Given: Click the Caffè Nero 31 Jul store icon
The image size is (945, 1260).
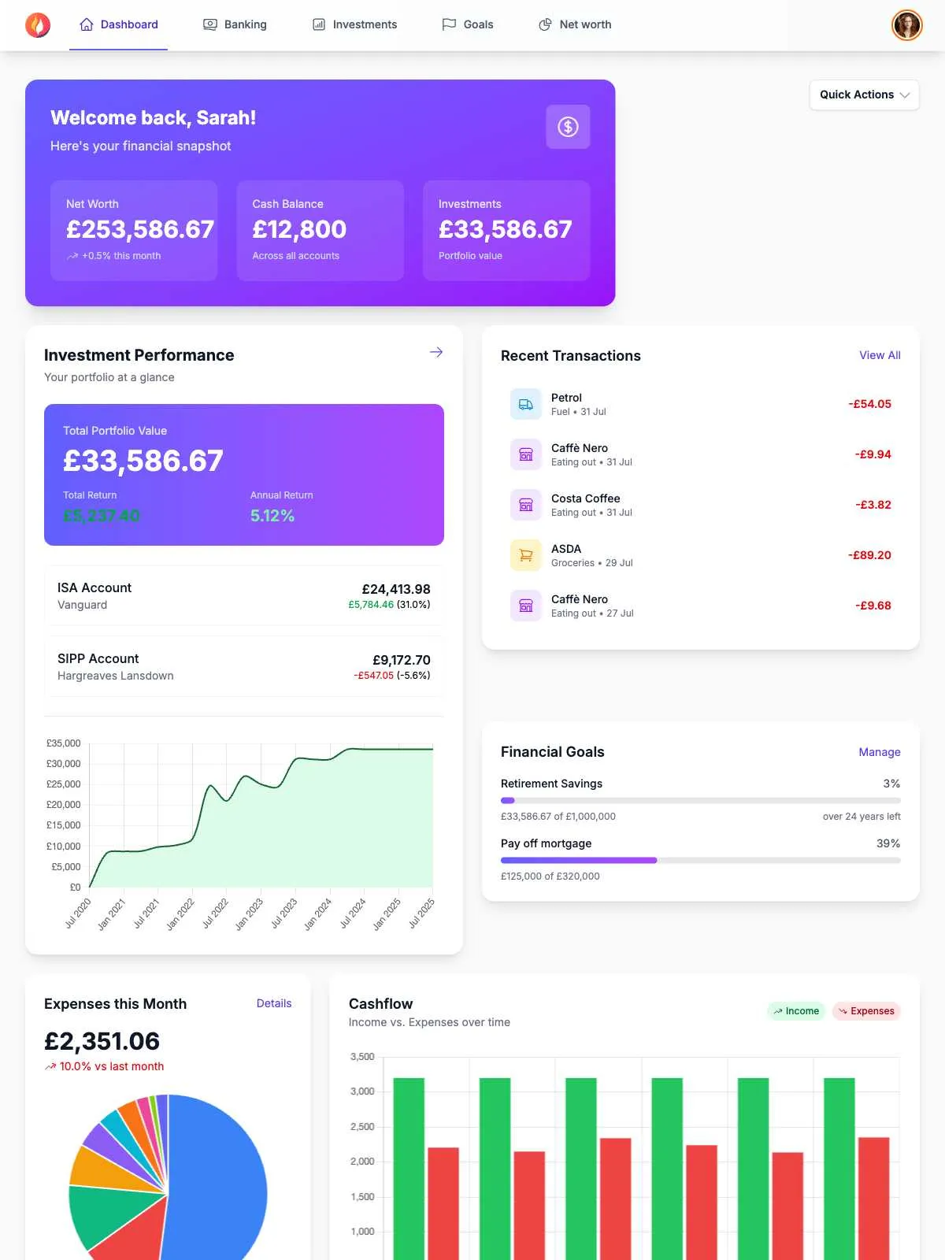Looking at the screenshot, I should coord(526,454).
